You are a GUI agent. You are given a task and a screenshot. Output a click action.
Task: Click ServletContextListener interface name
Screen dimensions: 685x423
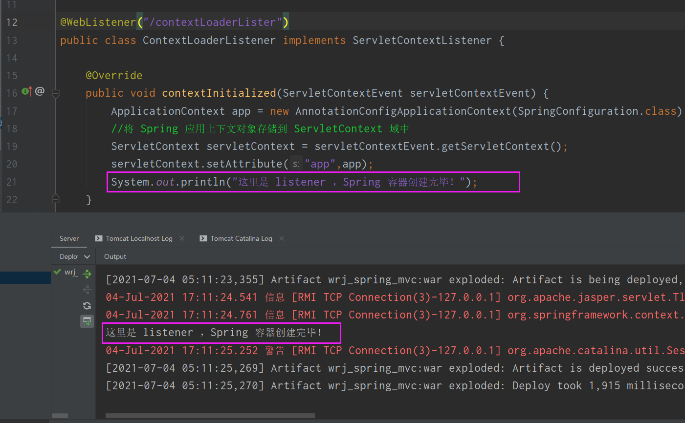[422, 41]
